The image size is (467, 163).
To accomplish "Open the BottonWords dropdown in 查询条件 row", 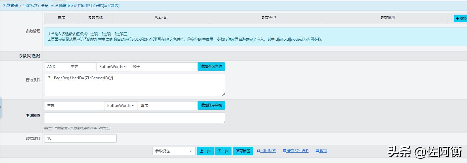I will pos(113,67).
